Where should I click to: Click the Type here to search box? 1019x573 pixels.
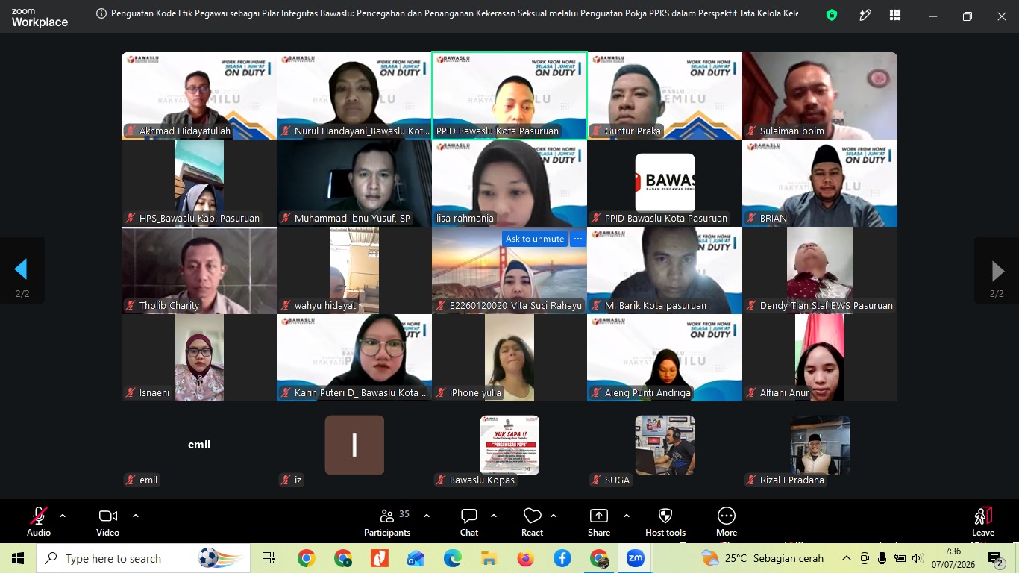144,558
